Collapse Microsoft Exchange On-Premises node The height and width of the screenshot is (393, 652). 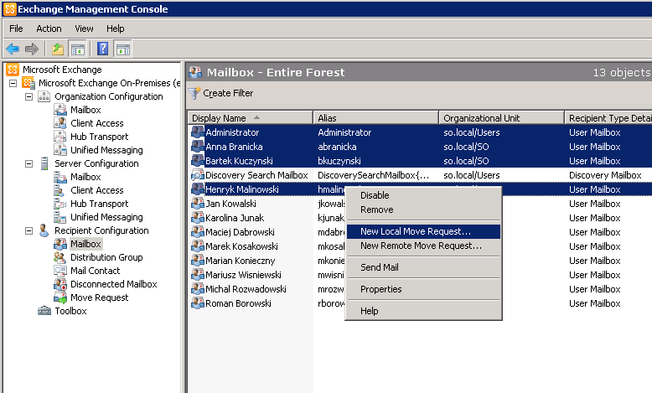coord(13,83)
